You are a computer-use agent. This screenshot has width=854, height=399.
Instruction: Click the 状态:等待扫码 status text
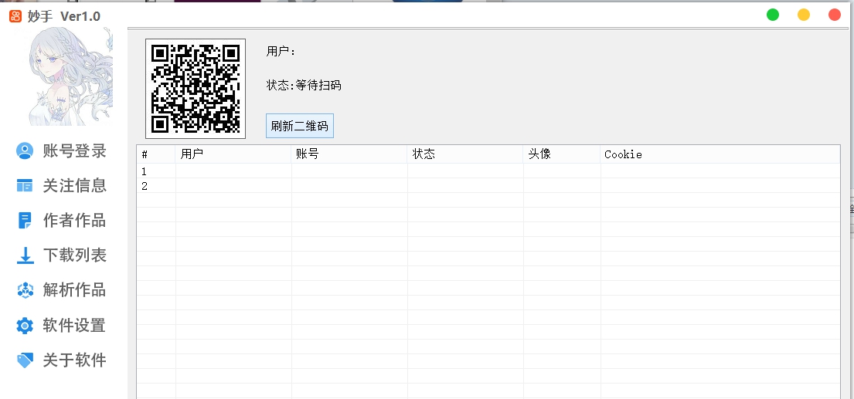click(304, 86)
